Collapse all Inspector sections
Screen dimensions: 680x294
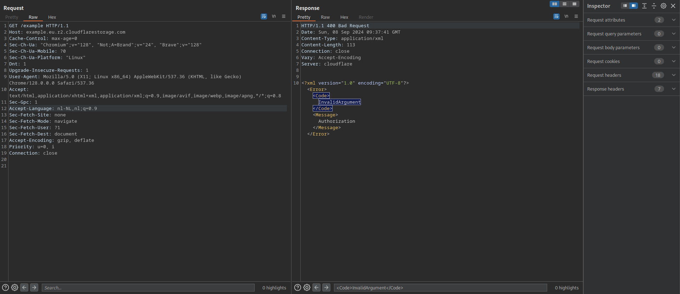coord(654,6)
